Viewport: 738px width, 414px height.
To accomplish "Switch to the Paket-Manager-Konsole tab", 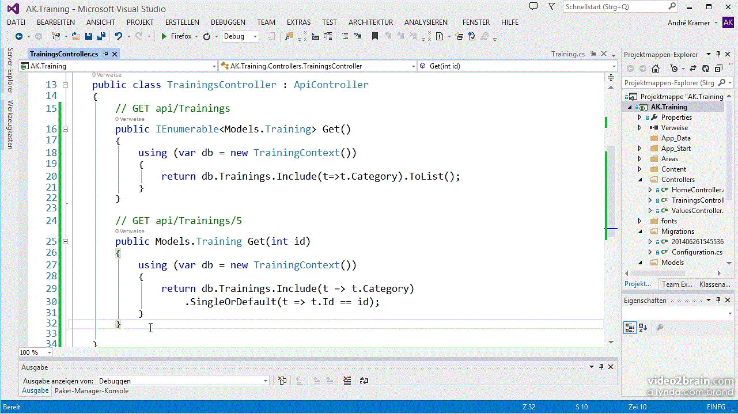I will coord(92,391).
